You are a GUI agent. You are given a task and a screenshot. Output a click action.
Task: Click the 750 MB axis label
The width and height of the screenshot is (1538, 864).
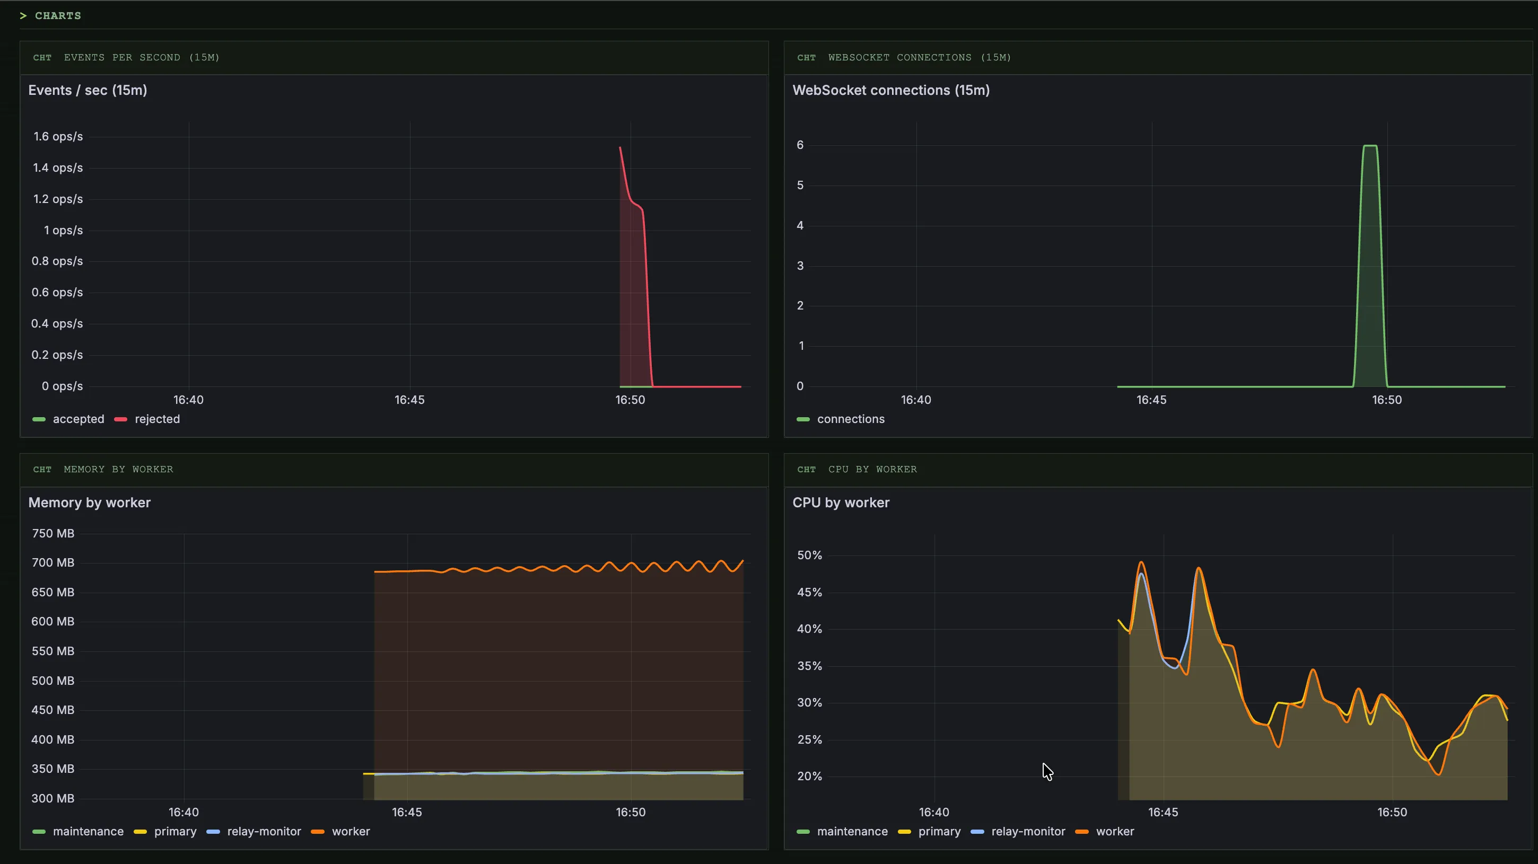(x=53, y=533)
